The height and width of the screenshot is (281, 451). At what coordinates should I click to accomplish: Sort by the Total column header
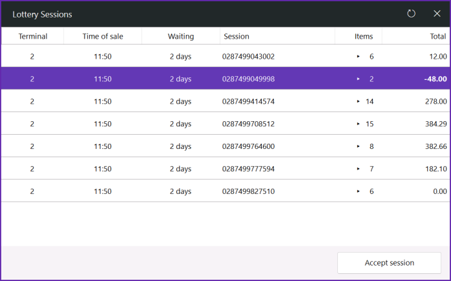click(416, 36)
